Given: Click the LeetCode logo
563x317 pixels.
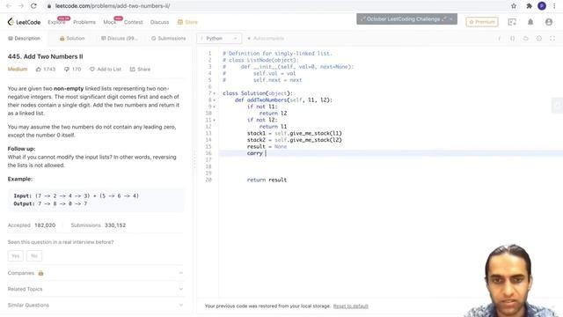Looking at the screenshot, I should [24, 22].
